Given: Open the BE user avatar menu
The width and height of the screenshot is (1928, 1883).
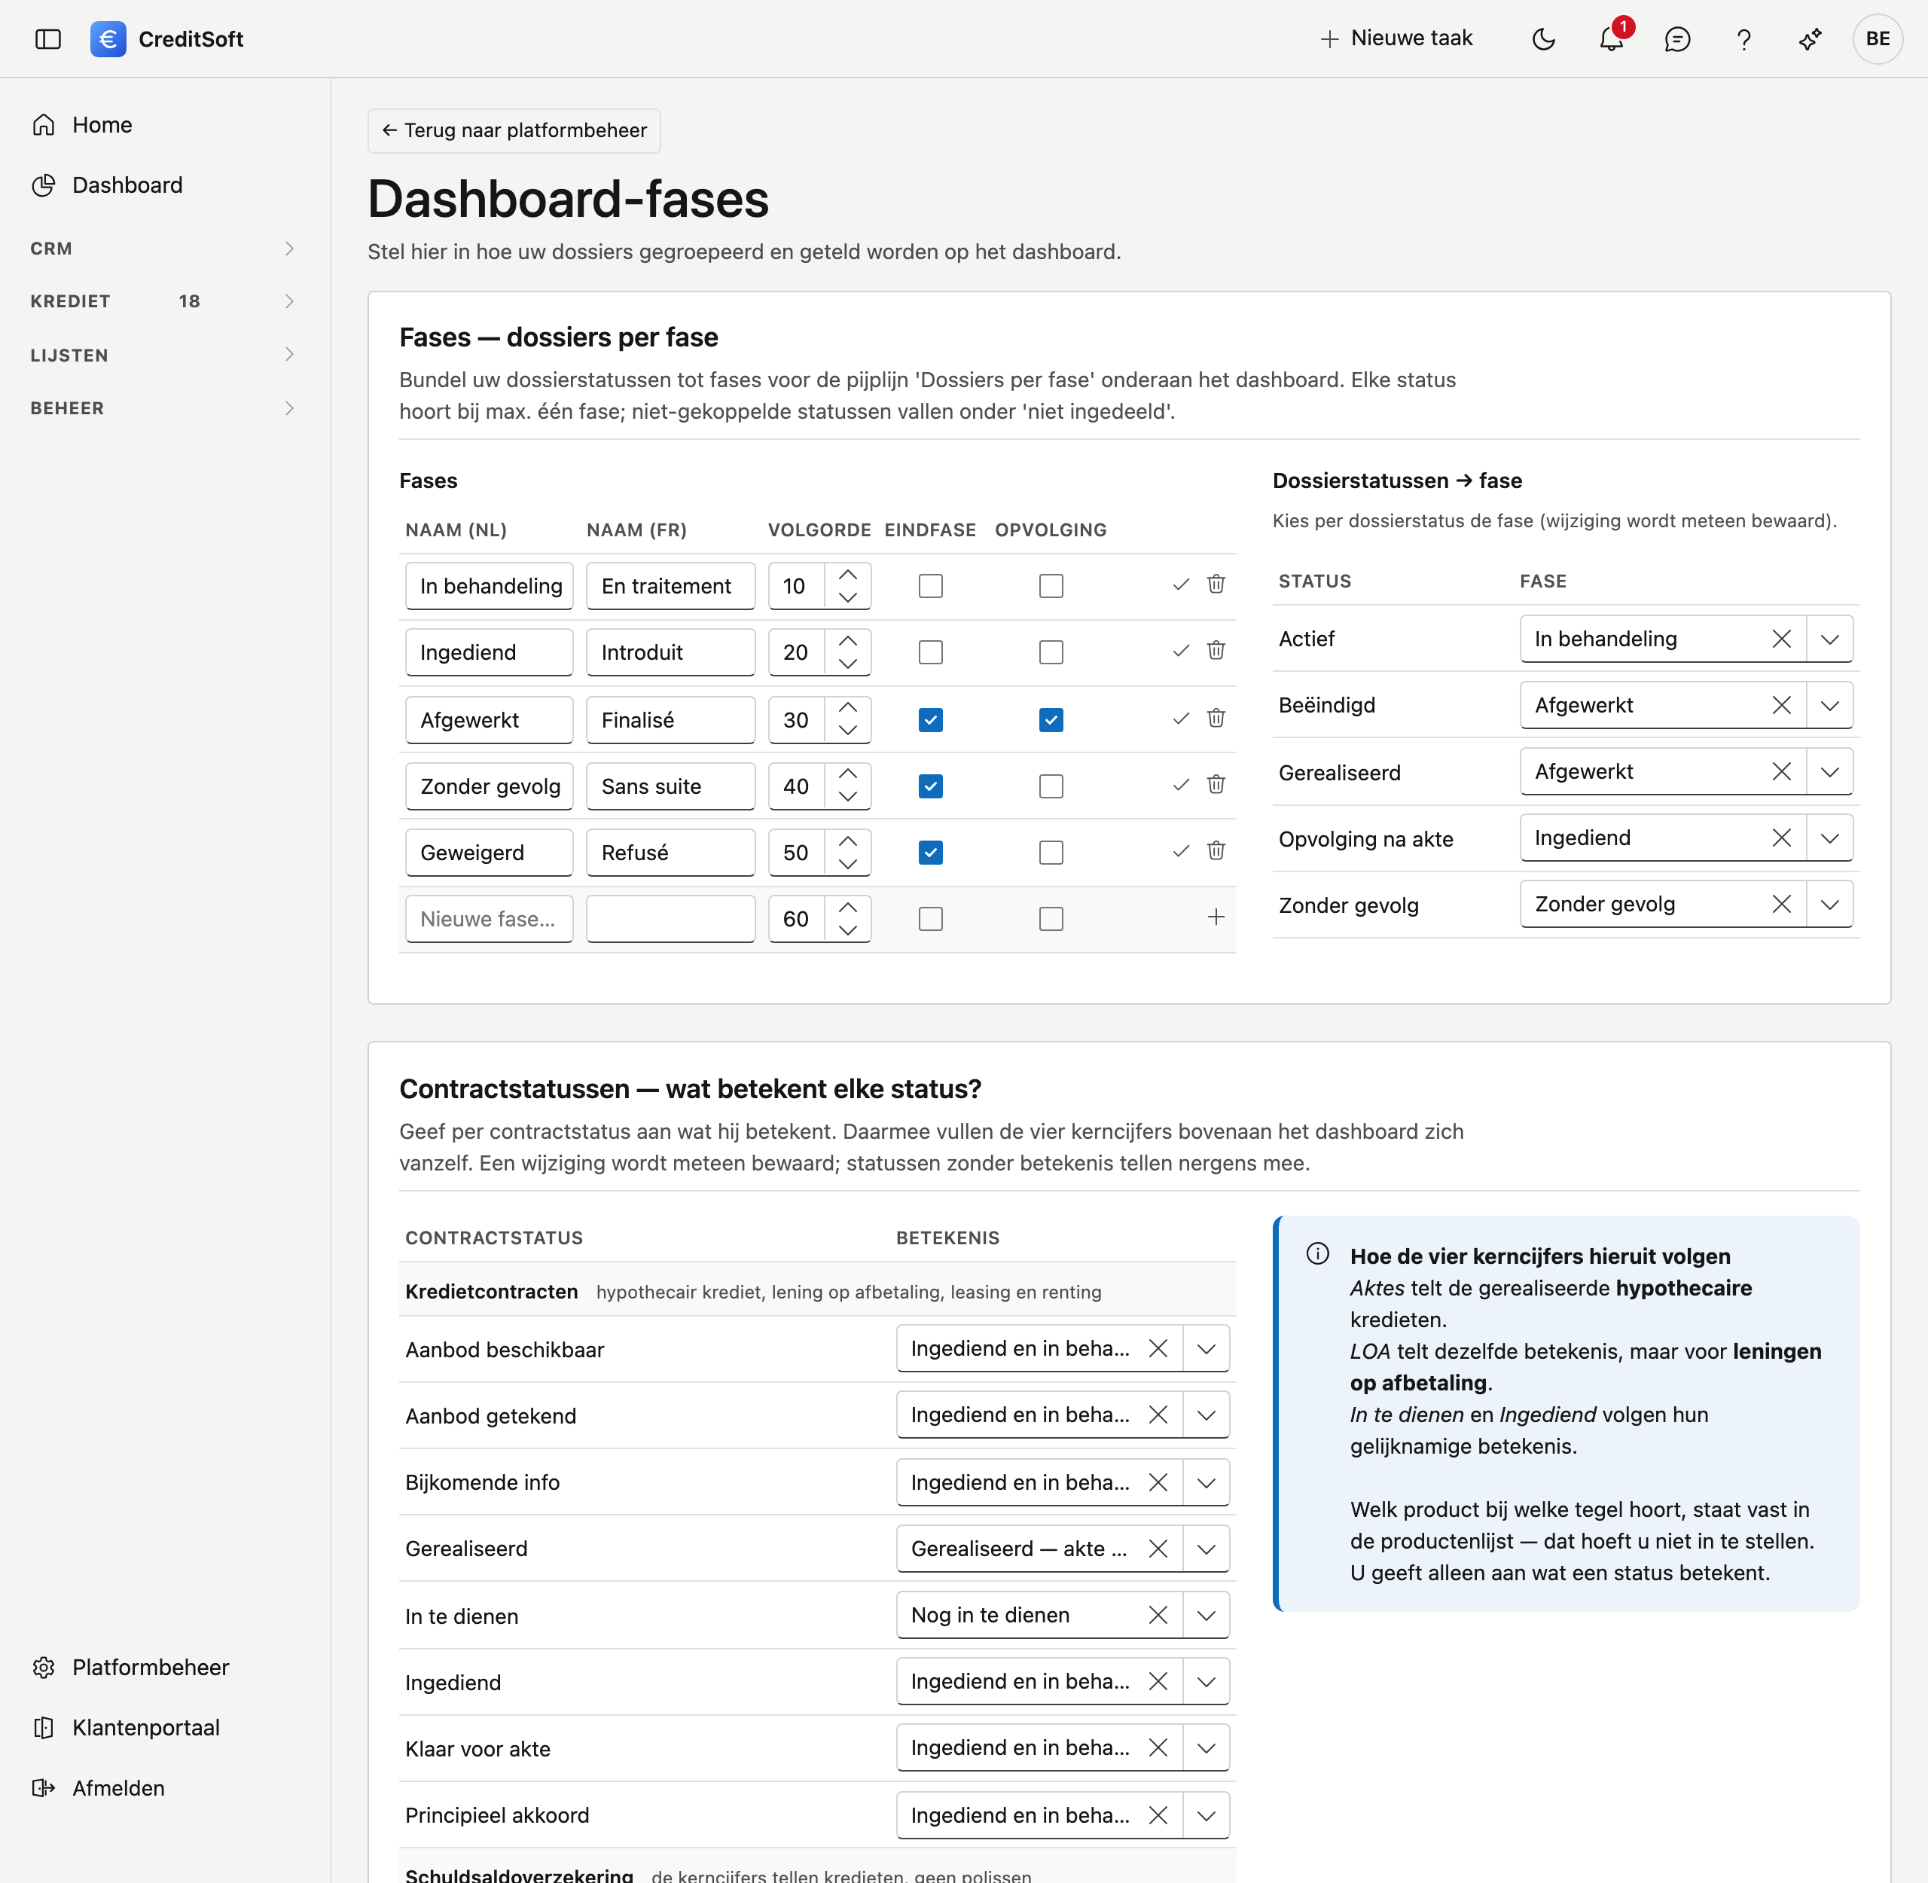Looking at the screenshot, I should click(x=1878, y=38).
